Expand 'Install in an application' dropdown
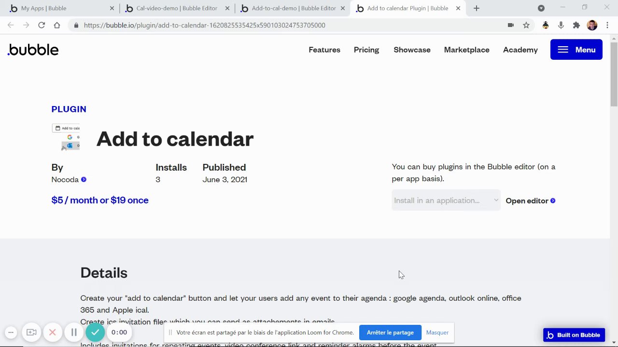Viewport: 618px width, 347px height. click(446, 200)
